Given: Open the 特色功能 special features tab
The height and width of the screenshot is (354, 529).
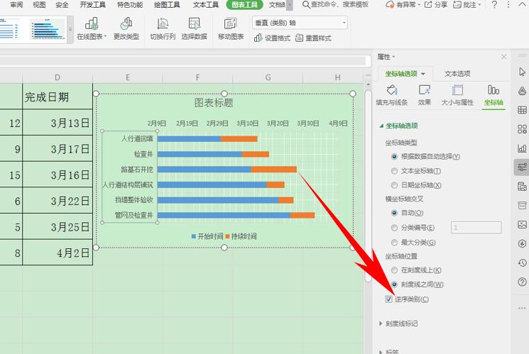Looking at the screenshot, I should [130, 5].
